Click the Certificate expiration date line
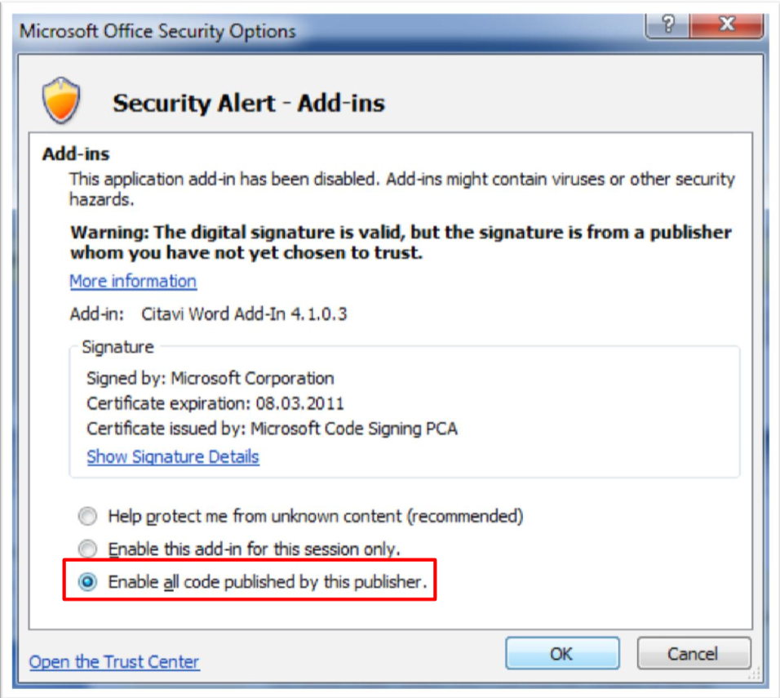The height and width of the screenshot is (698, 780). coord(215,403)
